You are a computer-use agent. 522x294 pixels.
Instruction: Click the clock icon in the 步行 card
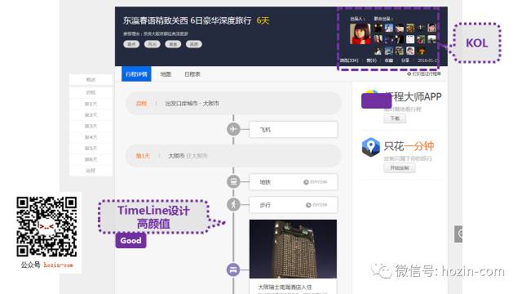tap(308, 205)
